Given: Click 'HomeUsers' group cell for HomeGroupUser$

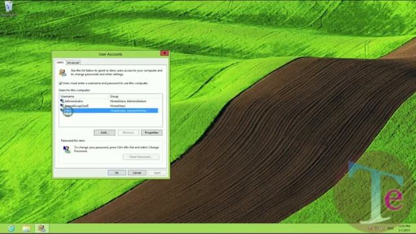Looking at the screenshot, I should [x=118, y=105].
